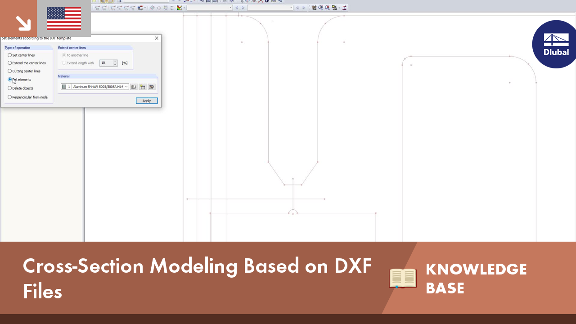
Task: Choose the Set center lines operation
Action: coord(9,55)
